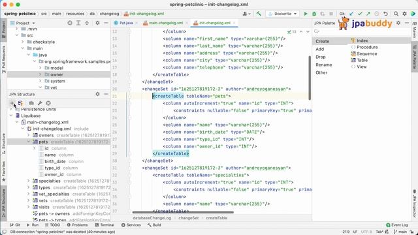Open the Git tool window button
Image resolution: width=418 pixels, height=235 pixels.
(15, 225)
